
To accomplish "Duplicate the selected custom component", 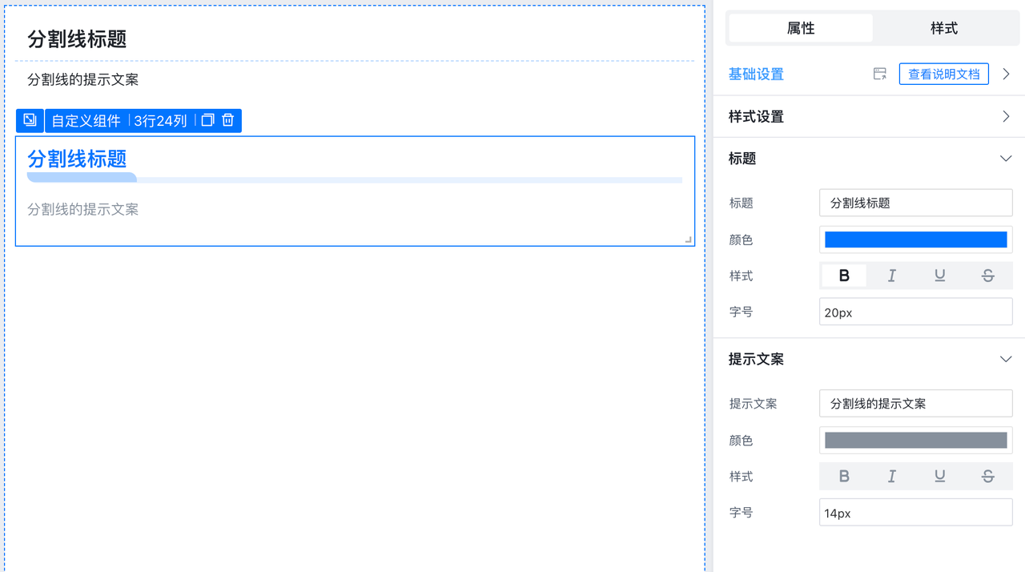I will pyautogui.click(x=207, y=120).
